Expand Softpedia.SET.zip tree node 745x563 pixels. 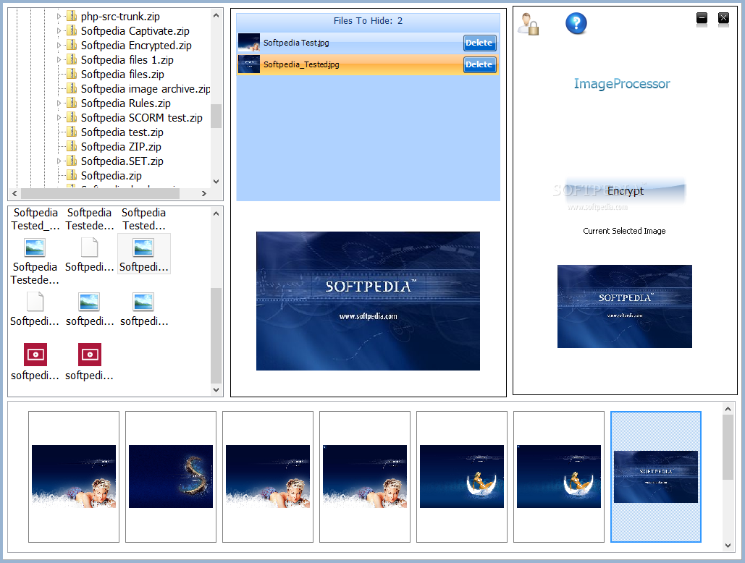(59, 161)
